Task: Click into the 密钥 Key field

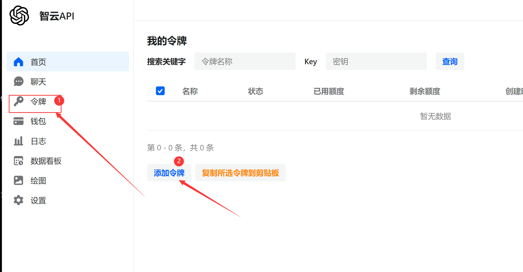Action: [x=376, y=61]
